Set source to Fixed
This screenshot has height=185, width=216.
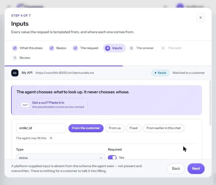pos(134,128)
